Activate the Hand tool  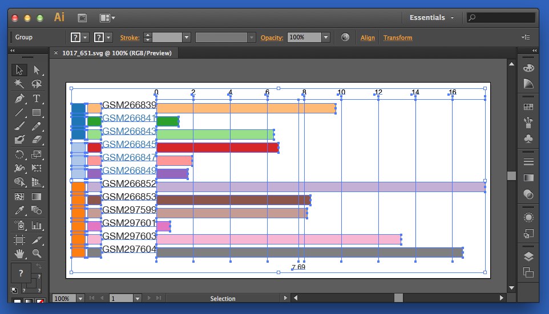pos(19,254)
